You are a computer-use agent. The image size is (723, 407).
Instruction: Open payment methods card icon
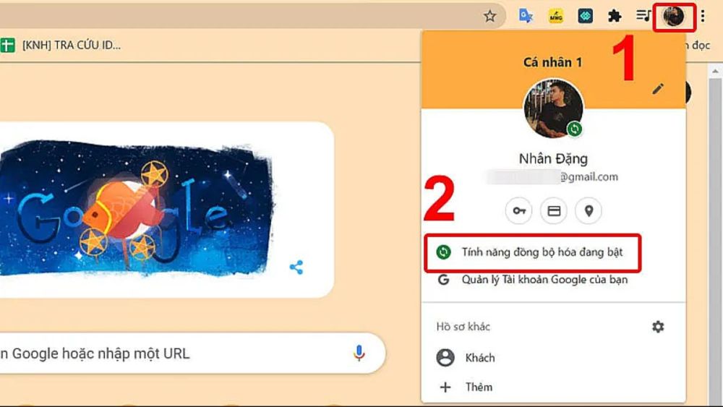(554, 210)
